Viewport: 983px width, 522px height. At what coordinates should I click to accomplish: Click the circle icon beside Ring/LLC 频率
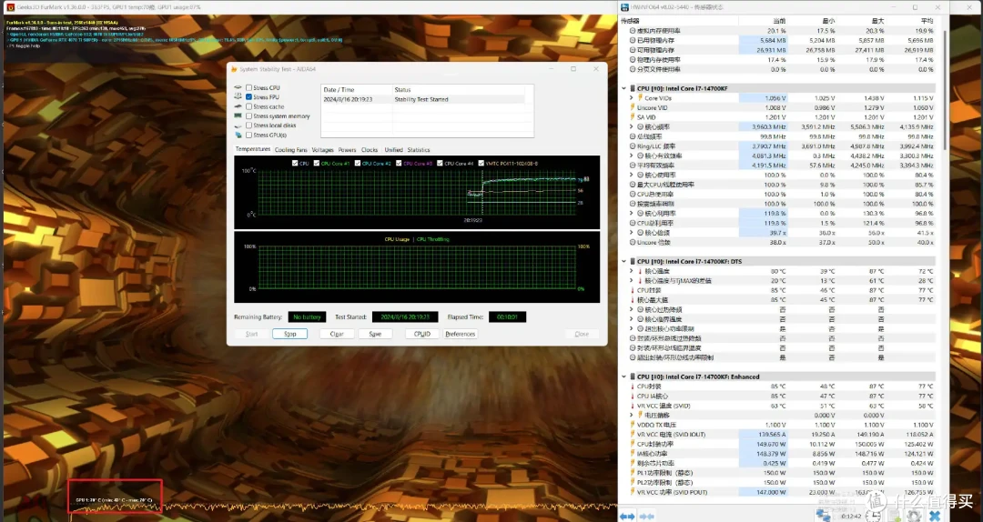(633, 146)
